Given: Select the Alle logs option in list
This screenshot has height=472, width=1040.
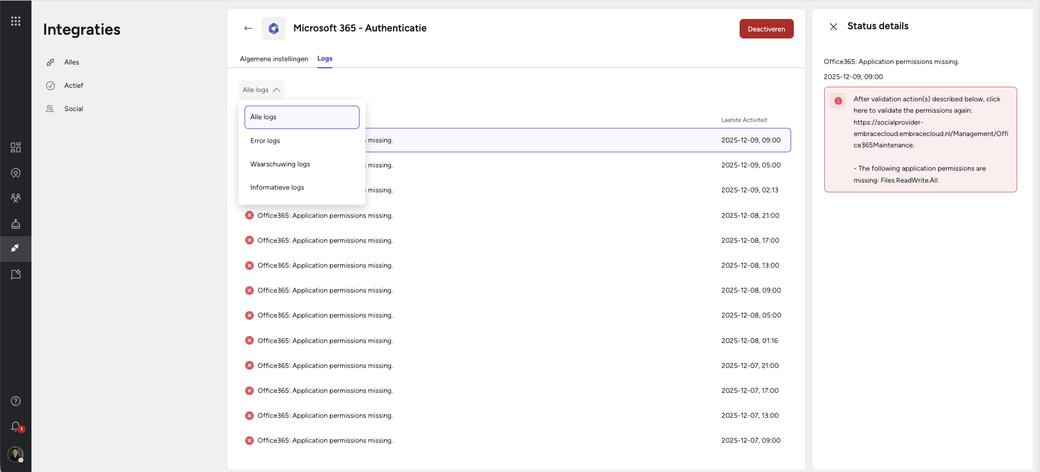Looking at the screenshot, I should click(x=302, y=117).
